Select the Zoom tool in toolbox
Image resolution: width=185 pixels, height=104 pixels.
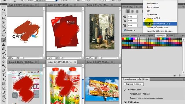[3, 101]
